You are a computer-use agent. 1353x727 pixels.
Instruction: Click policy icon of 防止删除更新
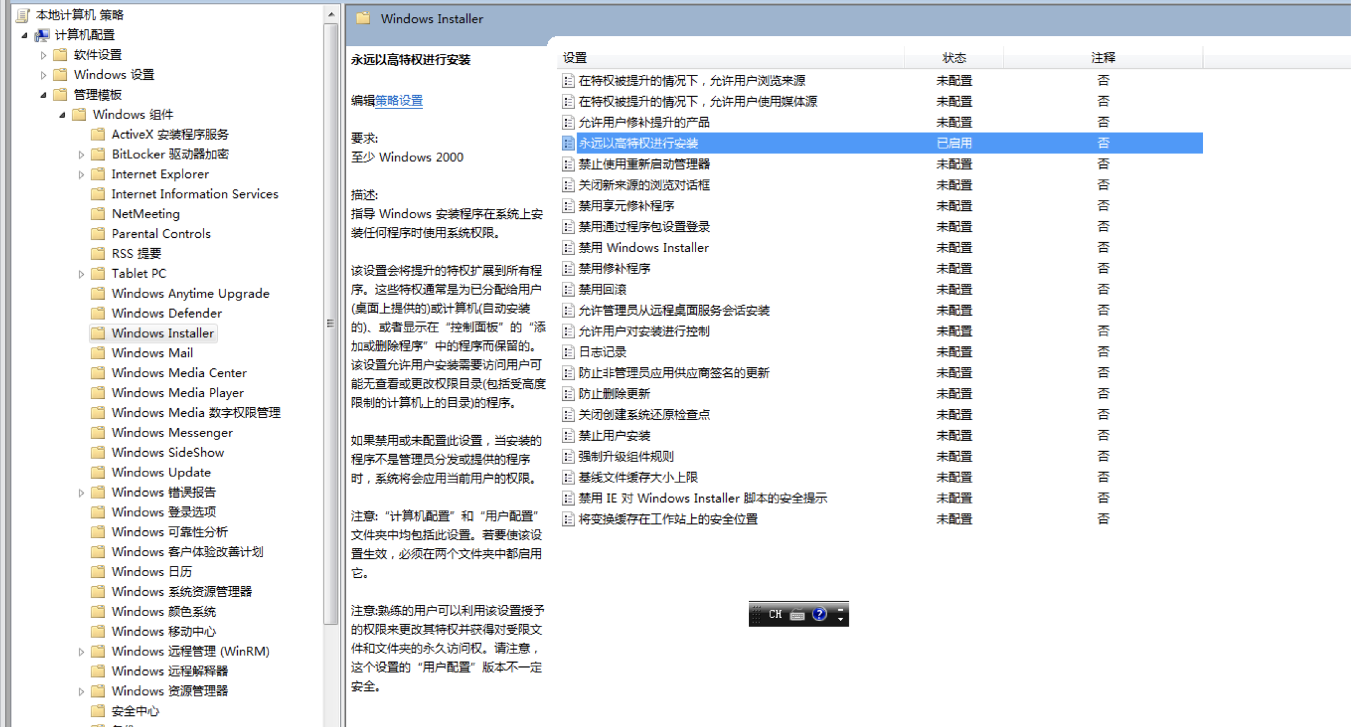point(568,394)
